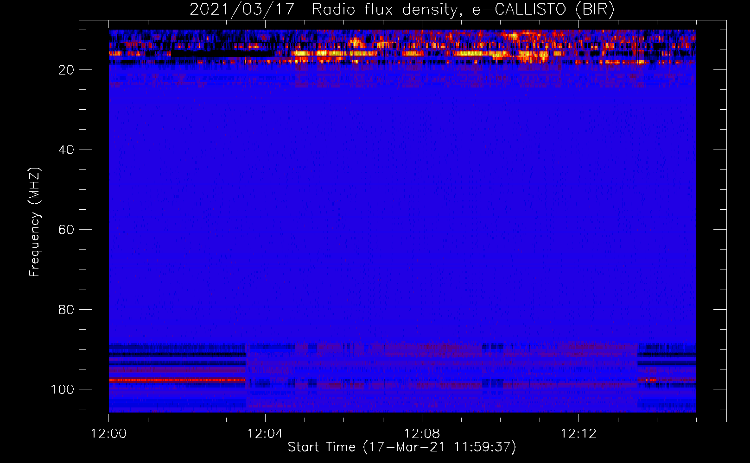Click the 12:00 time tick label

coord(109,434)
